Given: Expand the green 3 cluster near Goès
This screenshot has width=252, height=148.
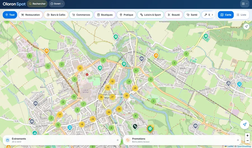Looking at the screenshot, I should (174, 63).
